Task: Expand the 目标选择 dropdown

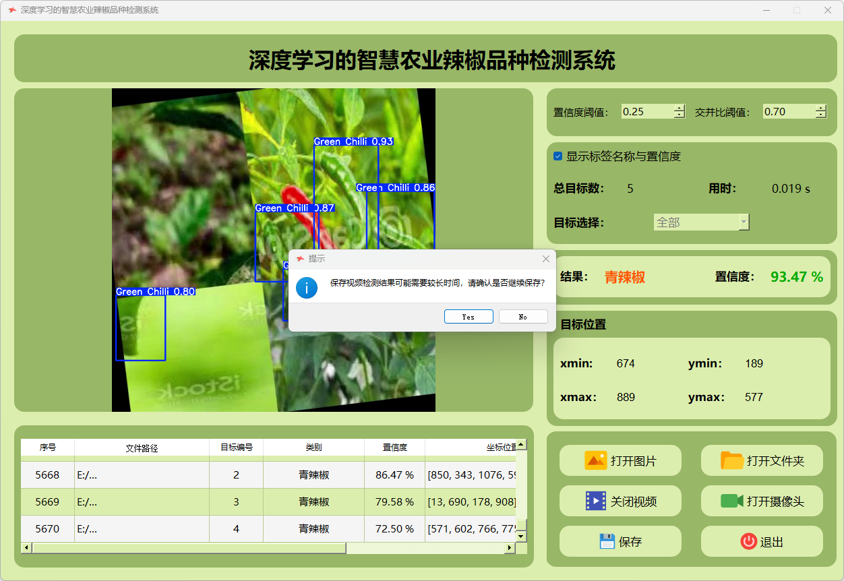Action: (744, 222)
